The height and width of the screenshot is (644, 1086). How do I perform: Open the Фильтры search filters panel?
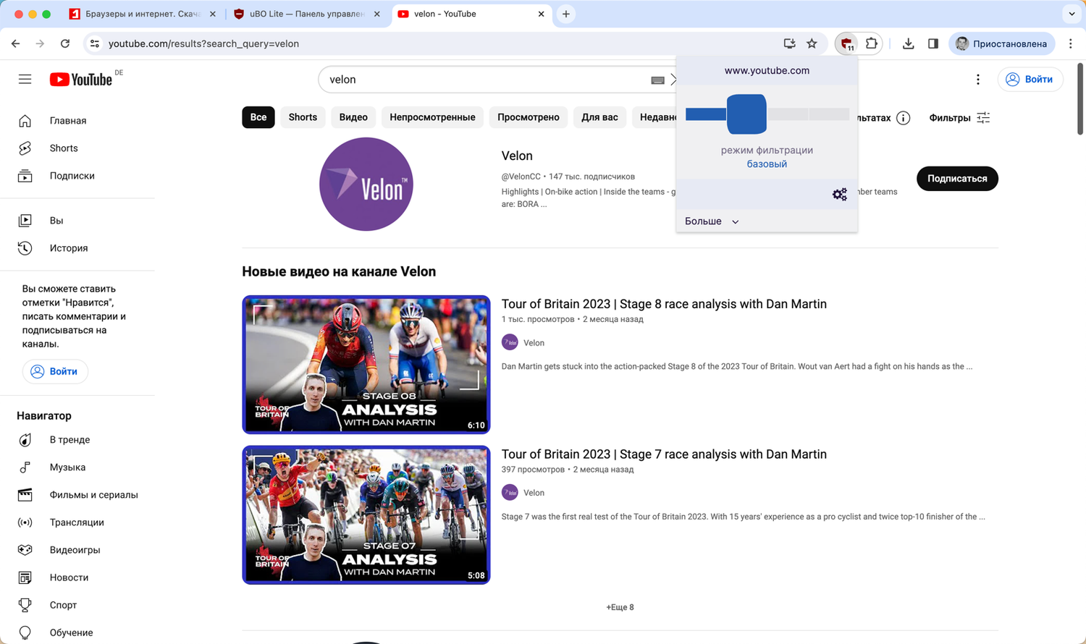click(959, 117)
